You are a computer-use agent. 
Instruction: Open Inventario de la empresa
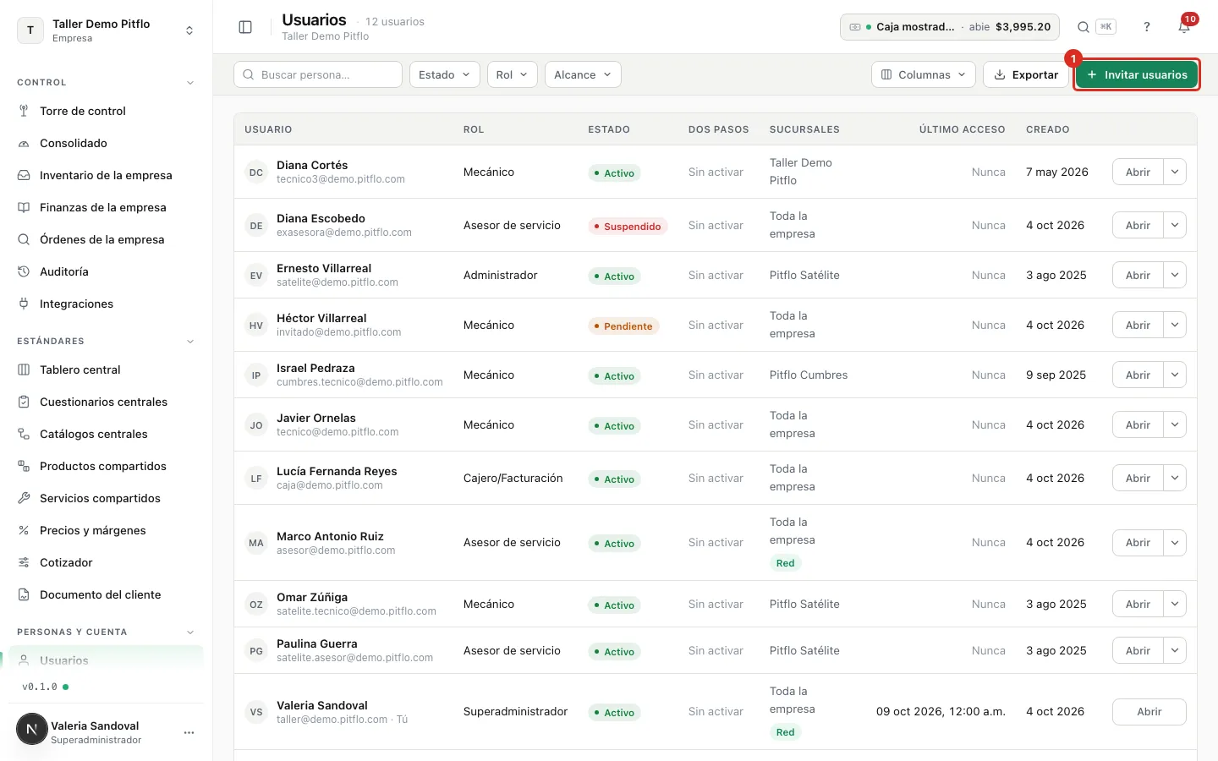(x=106, y=175)
